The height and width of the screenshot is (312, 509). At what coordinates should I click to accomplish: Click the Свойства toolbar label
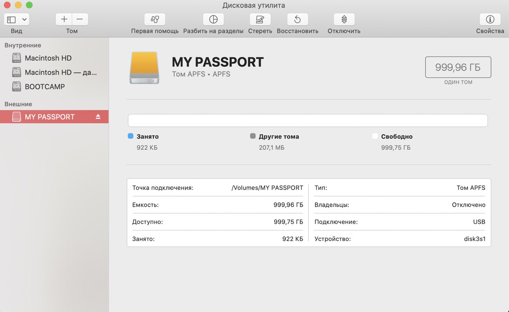[490, 31]
